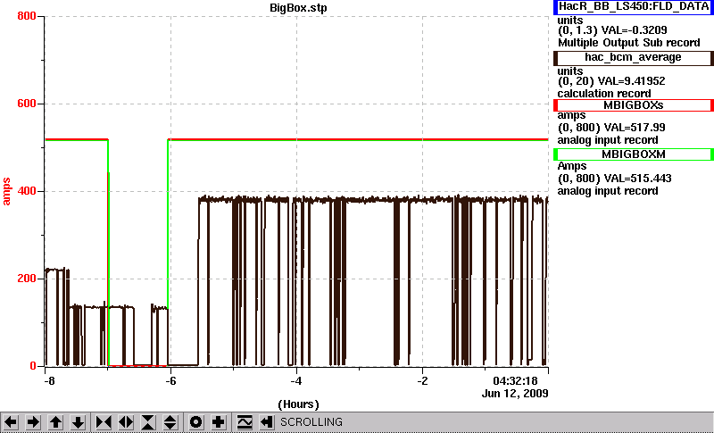Shift graph down using the down arrow
The width and height of the screenshot is (714, 433).
[x=78, y=422]
